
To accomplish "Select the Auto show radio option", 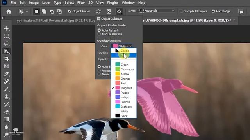I will (99, 66).
